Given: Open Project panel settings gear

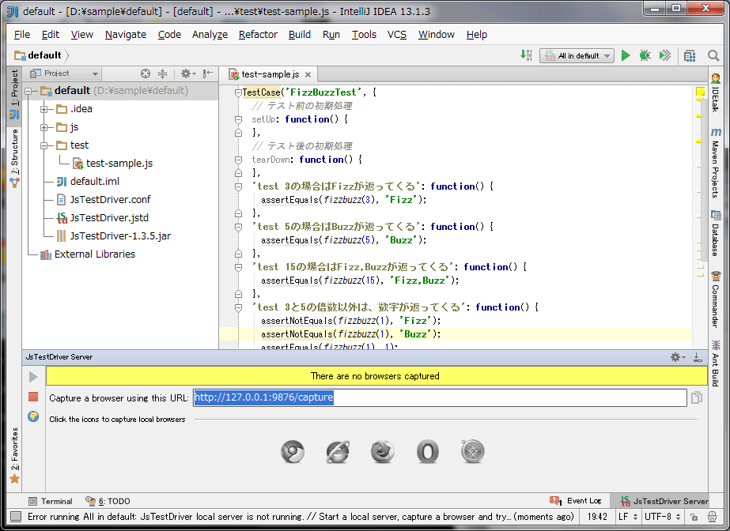Looking at the screenshot, I should [x=188, y=73].
